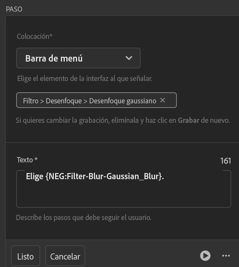Click the 161 character counter
The height and width of the screenshot is (267, 239).
(x=225, y=161)
